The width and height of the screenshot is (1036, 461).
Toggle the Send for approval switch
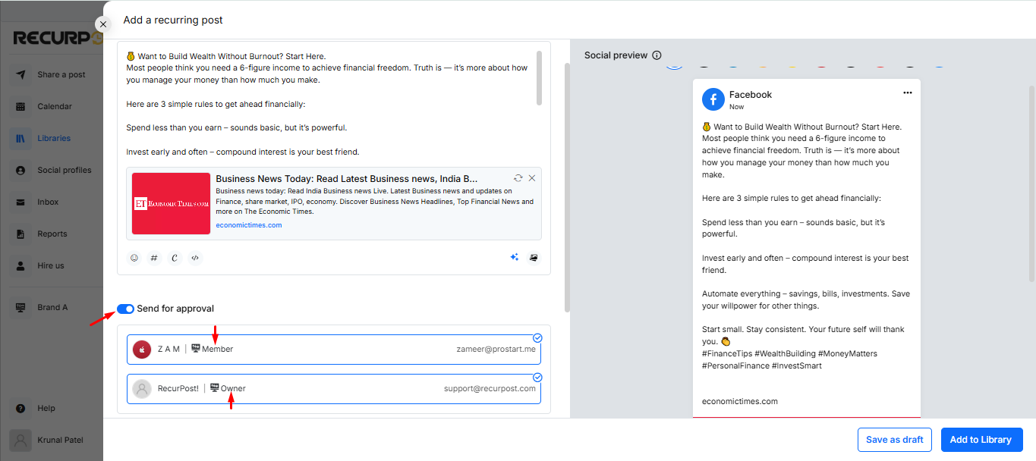coord(124,309)
